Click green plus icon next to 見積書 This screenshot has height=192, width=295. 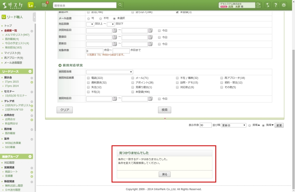[32, 176]
